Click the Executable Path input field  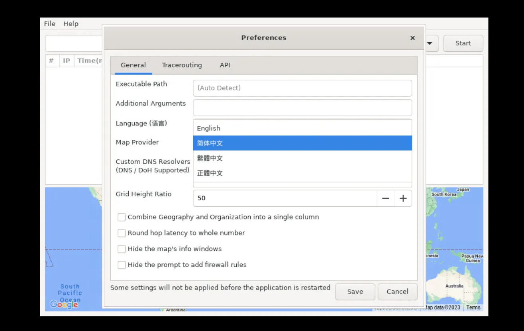(302, 88)
